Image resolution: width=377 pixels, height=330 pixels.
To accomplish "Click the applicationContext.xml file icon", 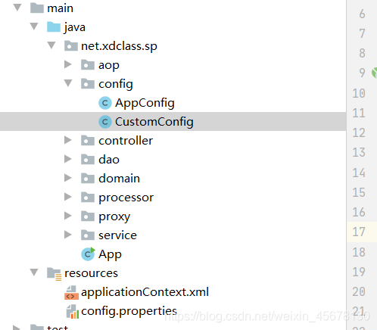I will tap(71, 292).
